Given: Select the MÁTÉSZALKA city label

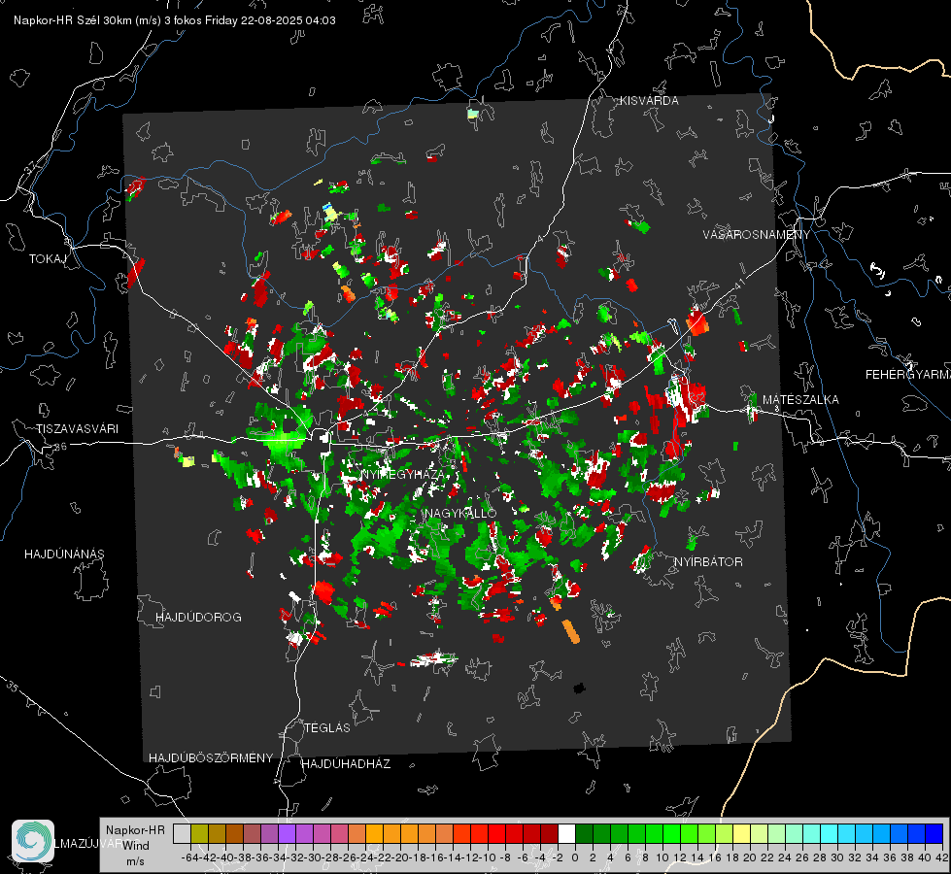Looking at the screenshot, I should (800, 400).
